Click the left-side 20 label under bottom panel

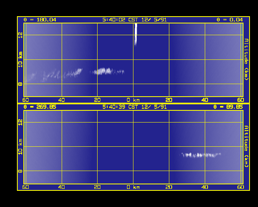[x=97, y=187]
